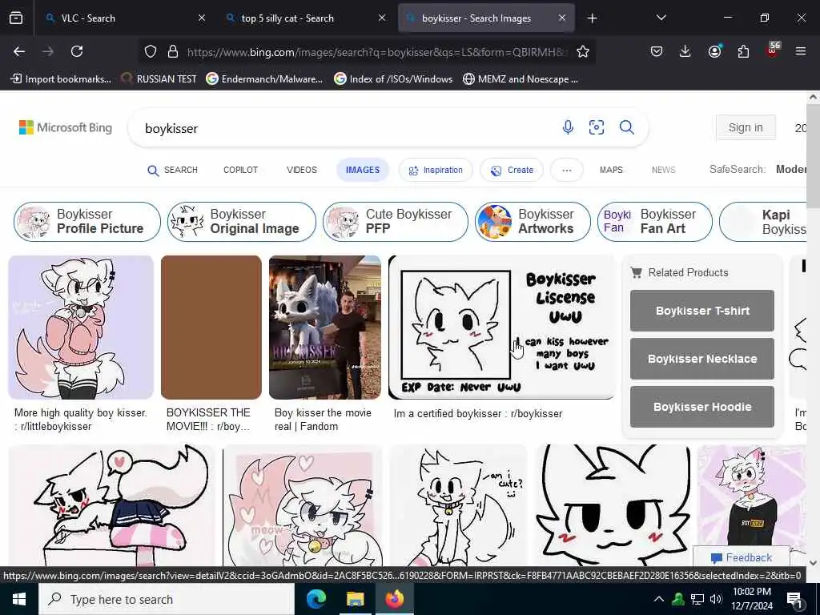Screen dimensions: 820x615
Task: Open 'Im a certified boykisser' caption link
Action: point(478,414)
